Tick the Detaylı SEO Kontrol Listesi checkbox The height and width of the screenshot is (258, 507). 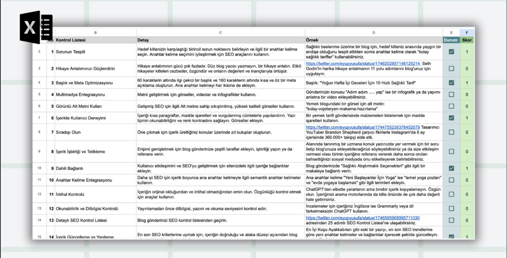point(451,220)
